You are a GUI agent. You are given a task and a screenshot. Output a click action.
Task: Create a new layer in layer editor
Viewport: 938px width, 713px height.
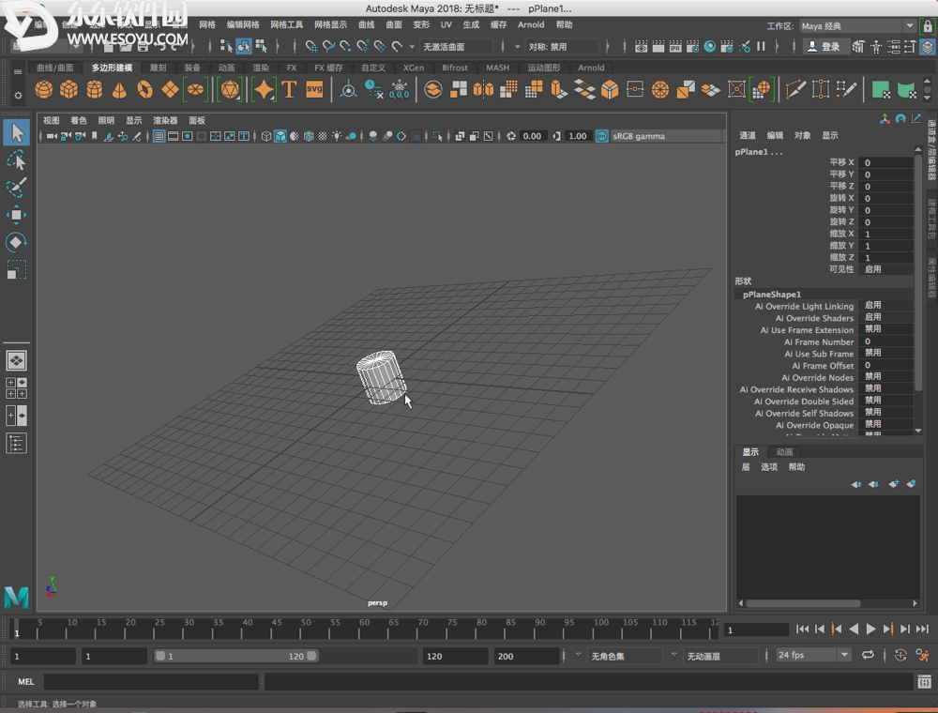click(x=893, y=484)
